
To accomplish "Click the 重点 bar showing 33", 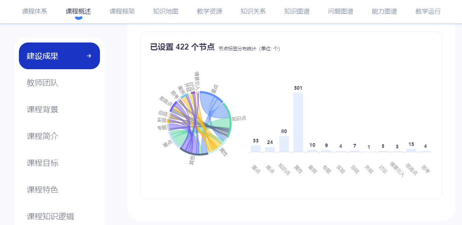I will pyautogui.click(x=255, y=148).
